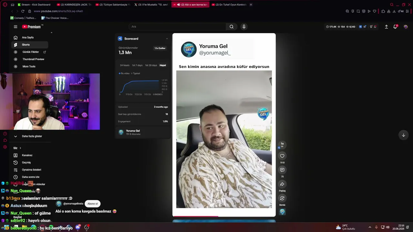Open Günlük Fikirler in sidebar
413x232 pixels.
(30, 52)
